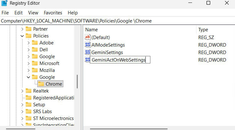Open the File menu
The width and height of the screenshot is (235, 130).
click(x=5, y=13)
